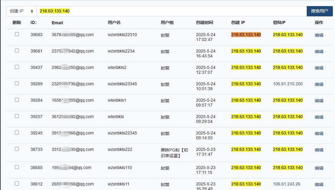The height and width of the screenshot is (190, 335).
Task: Open the 创建 IP search type dropdown
Action: 22,11
